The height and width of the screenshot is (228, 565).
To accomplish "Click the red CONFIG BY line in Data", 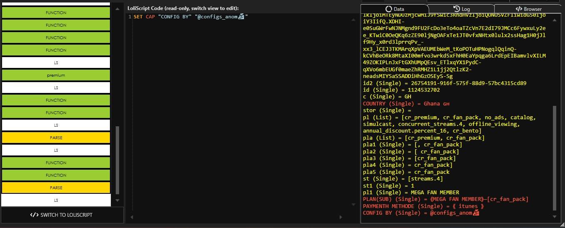I will point(421,213).
